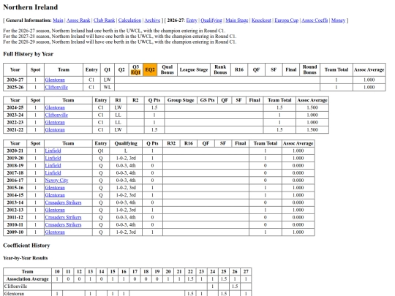Screen dimensions: 395x296
Task: Open the 2026-27 Entry link
Action: (192, 20)
